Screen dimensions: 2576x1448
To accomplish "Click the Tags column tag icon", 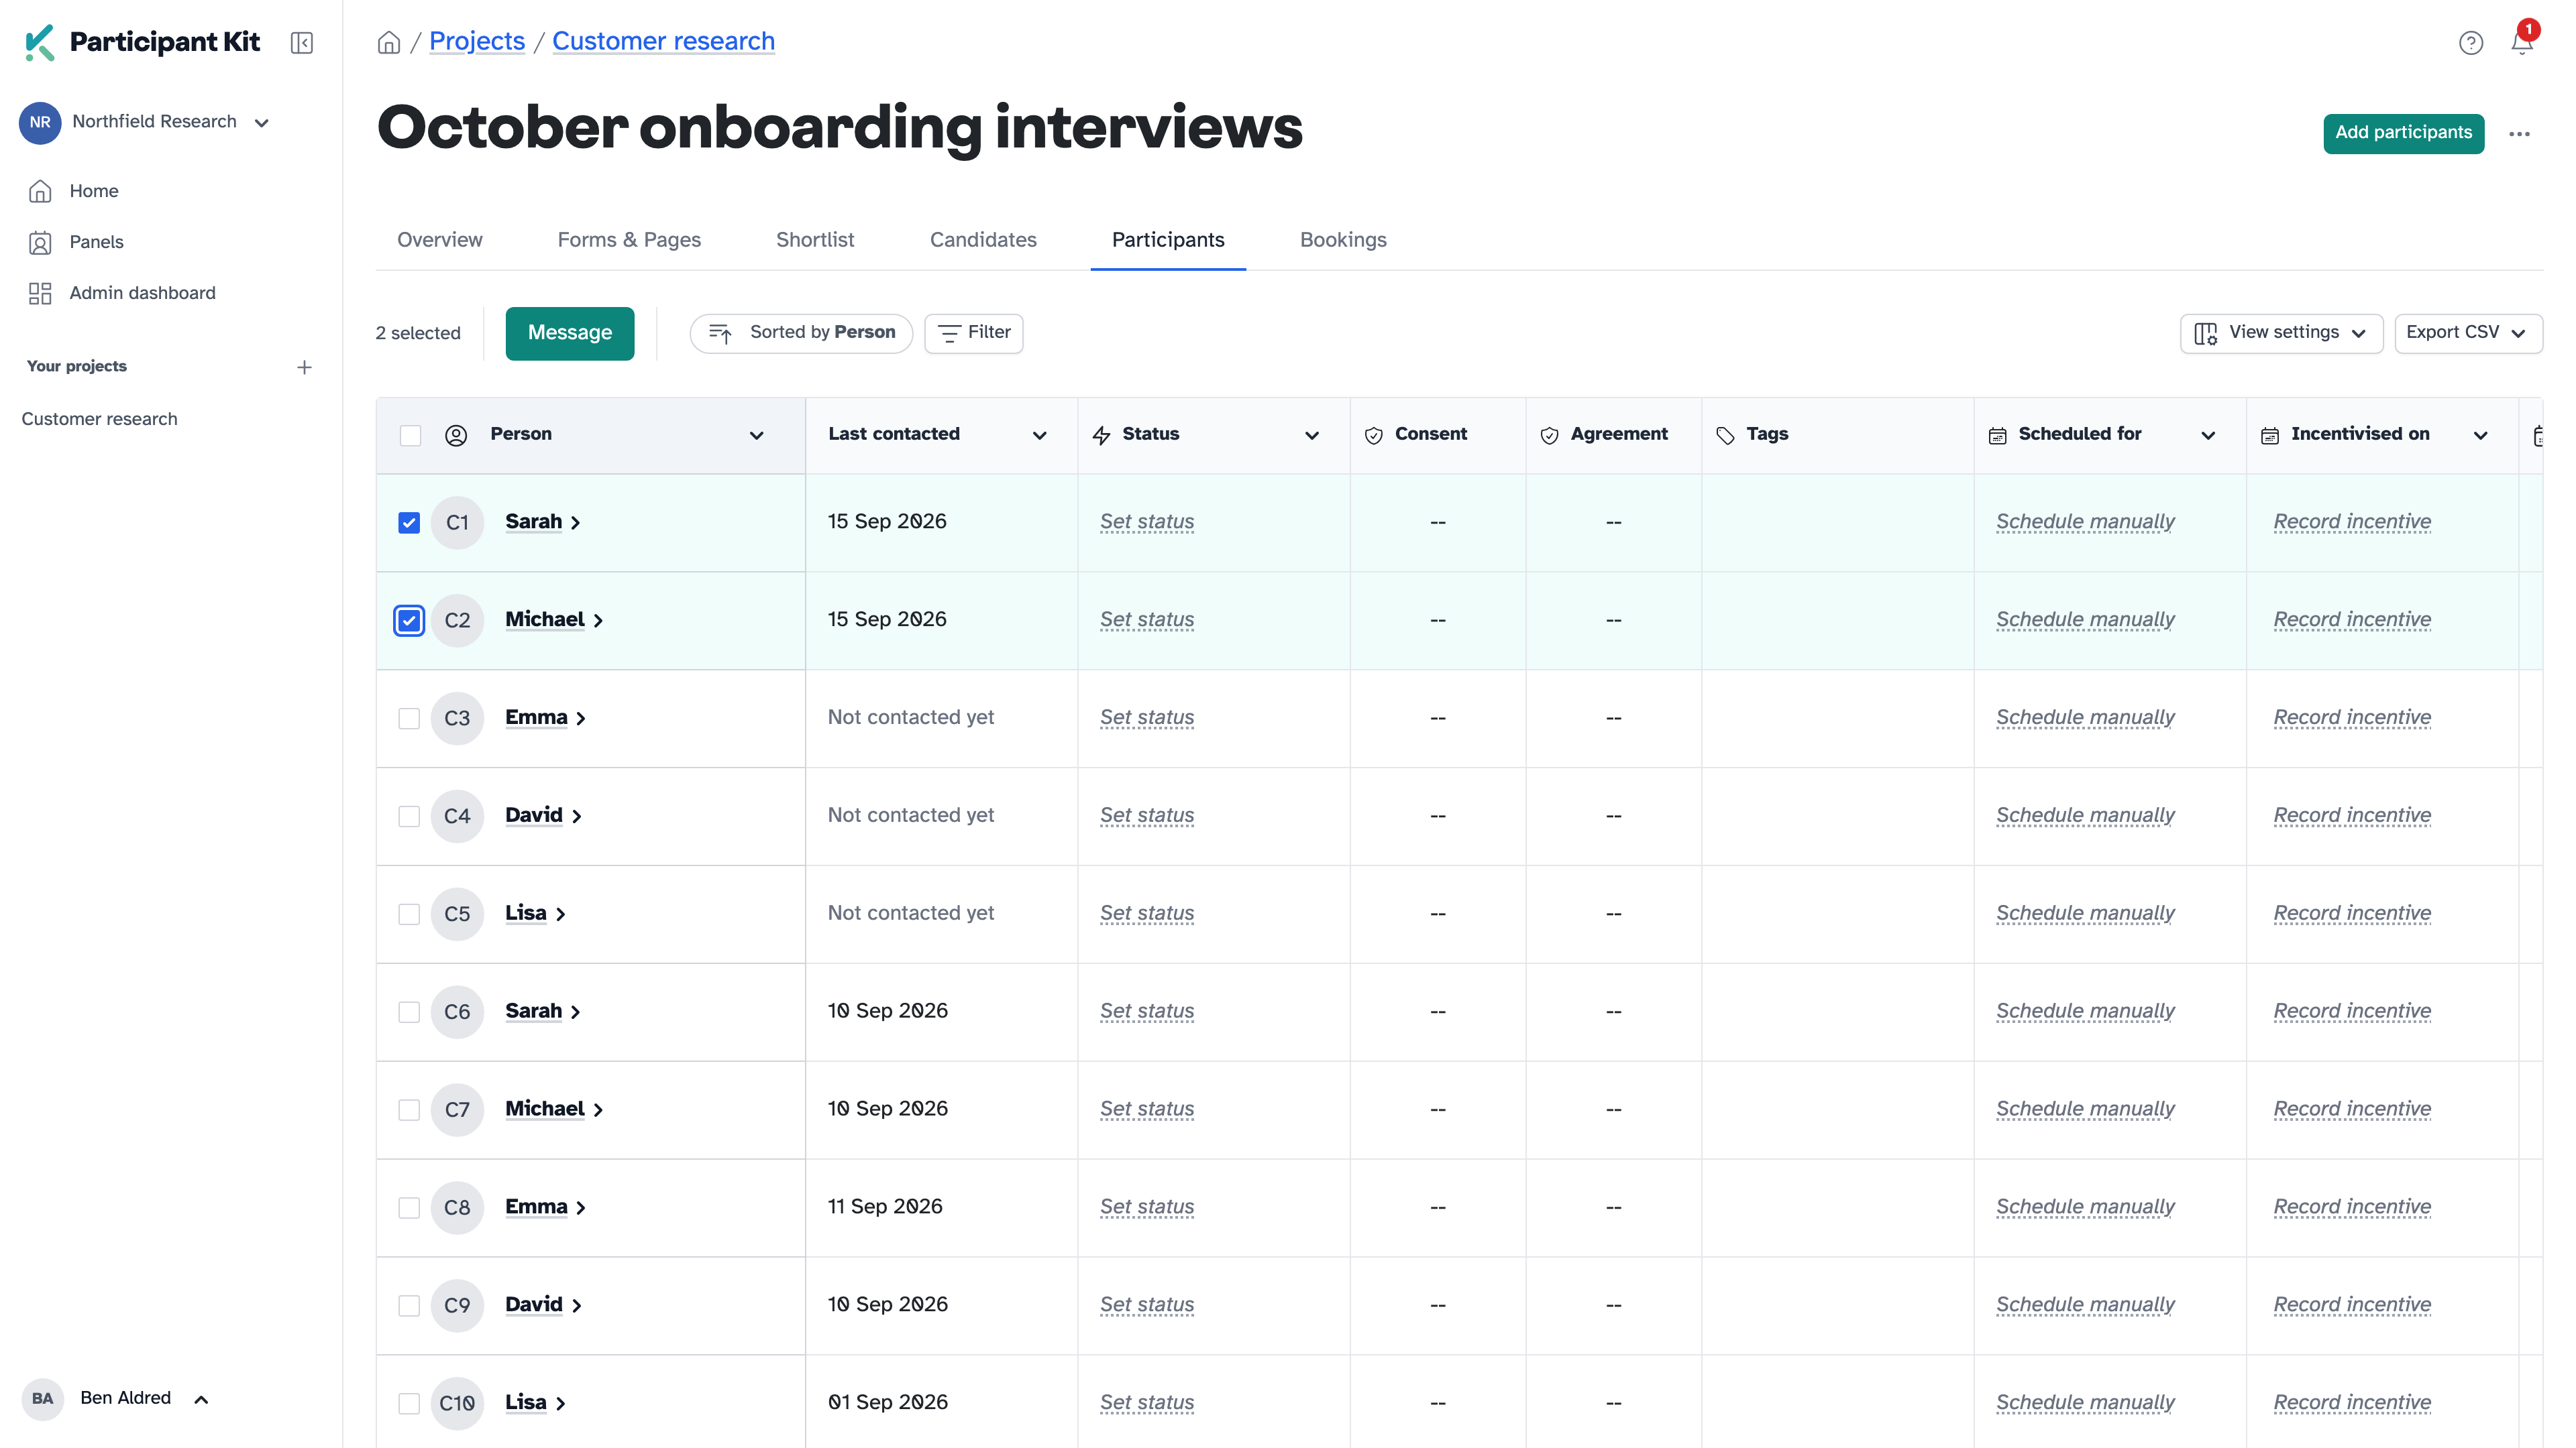I will coord(1725,434).
